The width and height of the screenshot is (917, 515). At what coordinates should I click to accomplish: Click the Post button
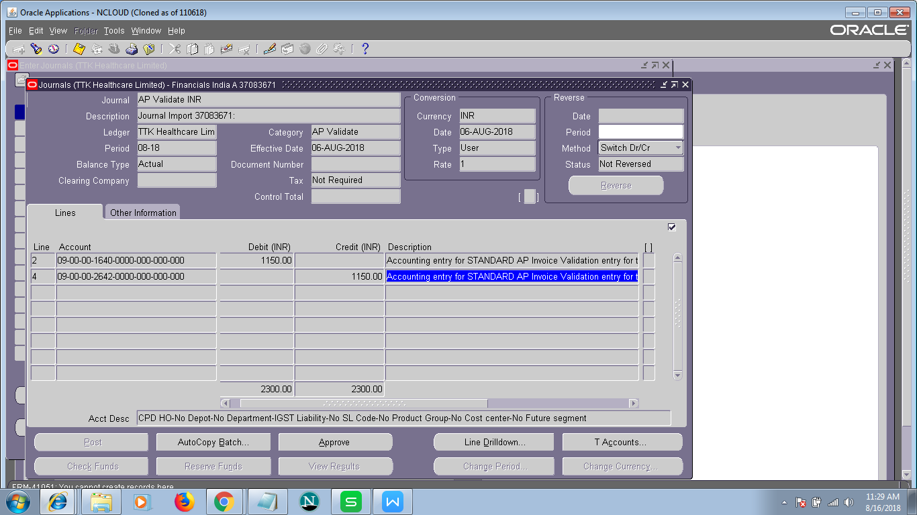pyautogui.click(x=91, y=443)
